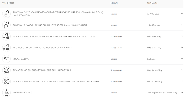184x98 pixels.
Task: Click the six positions precision icon
Action: pos(6,70)
